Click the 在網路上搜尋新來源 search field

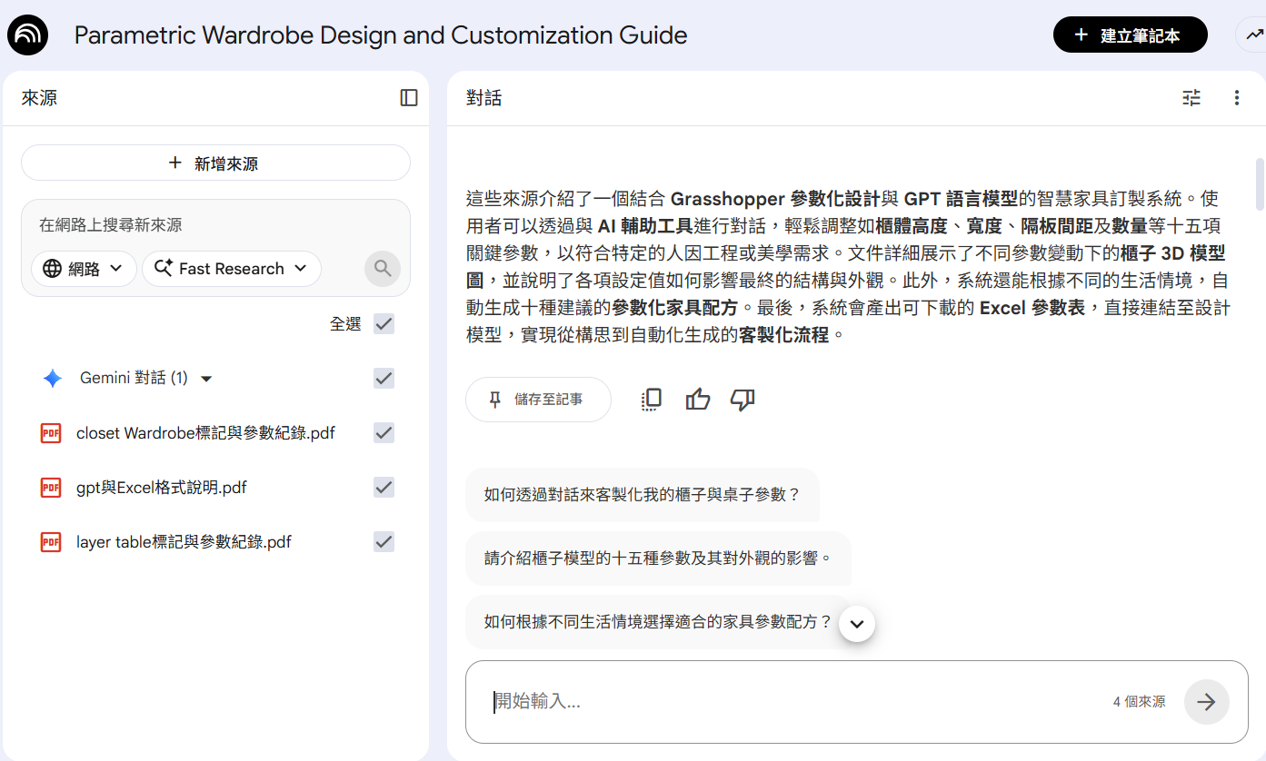pos(215,225)
